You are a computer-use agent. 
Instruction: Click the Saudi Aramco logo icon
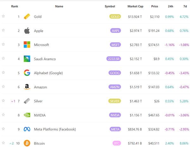[x=27, y=59]
